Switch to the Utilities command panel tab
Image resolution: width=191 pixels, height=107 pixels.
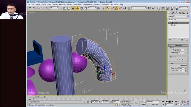[187, 13]
